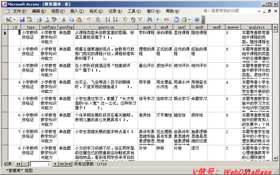Go to next record button

coord(55,164)
